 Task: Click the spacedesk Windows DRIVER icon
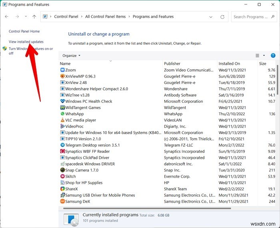point(62,164)
